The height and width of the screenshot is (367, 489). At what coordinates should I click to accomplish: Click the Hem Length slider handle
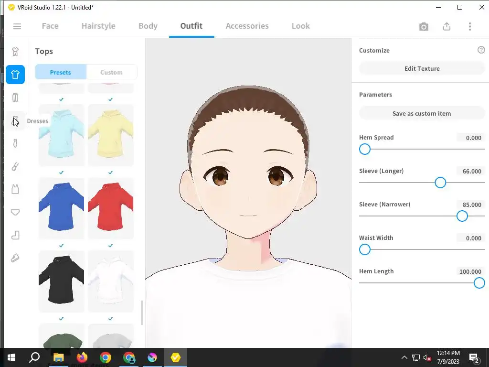click(479, 283)
